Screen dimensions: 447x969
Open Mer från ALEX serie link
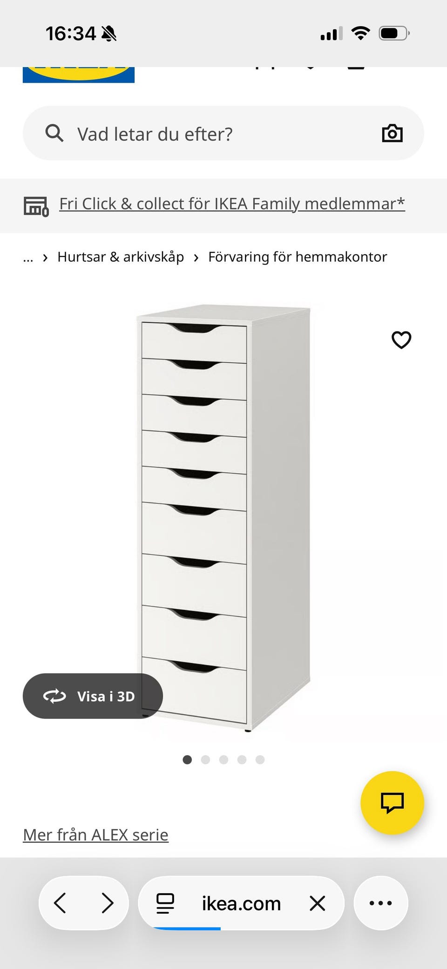point(95,835)
